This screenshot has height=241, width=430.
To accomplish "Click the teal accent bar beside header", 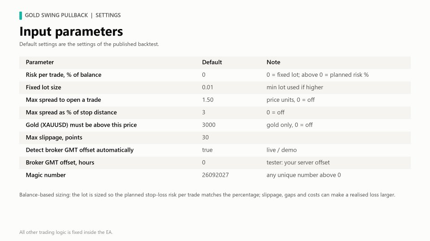I will (x=21, y=16).
